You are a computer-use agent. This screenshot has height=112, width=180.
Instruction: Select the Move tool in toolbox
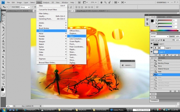(x=3, y=15)
